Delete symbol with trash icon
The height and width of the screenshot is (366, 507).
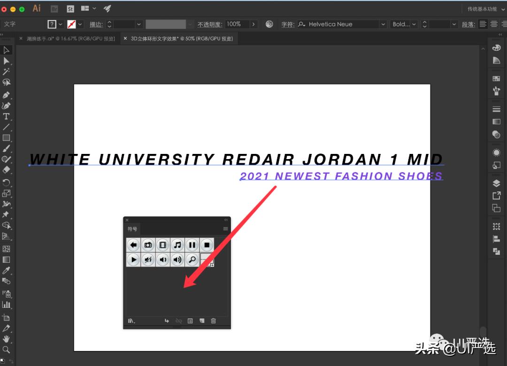coord(214,321)
